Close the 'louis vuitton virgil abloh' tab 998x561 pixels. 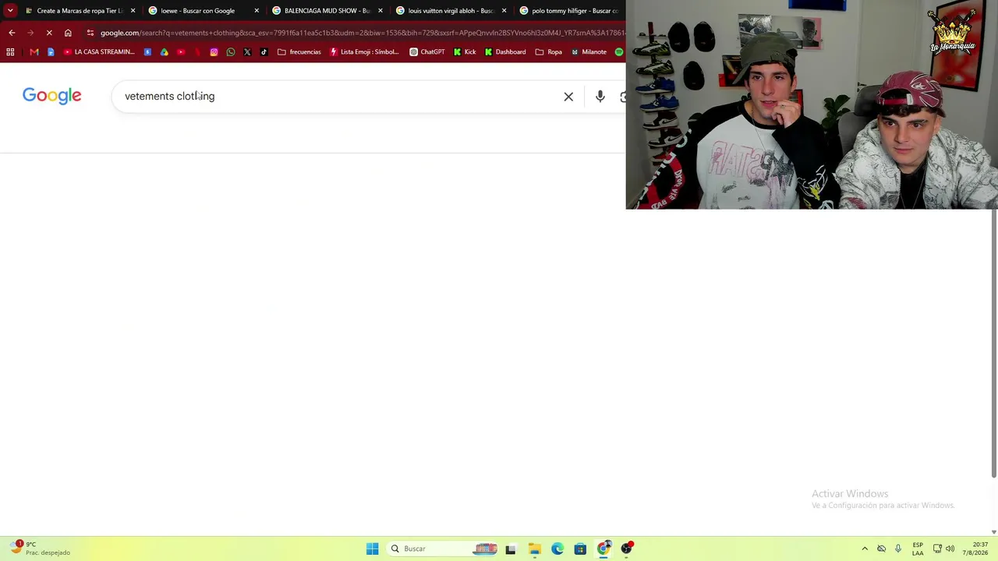(x=504, y=11)
